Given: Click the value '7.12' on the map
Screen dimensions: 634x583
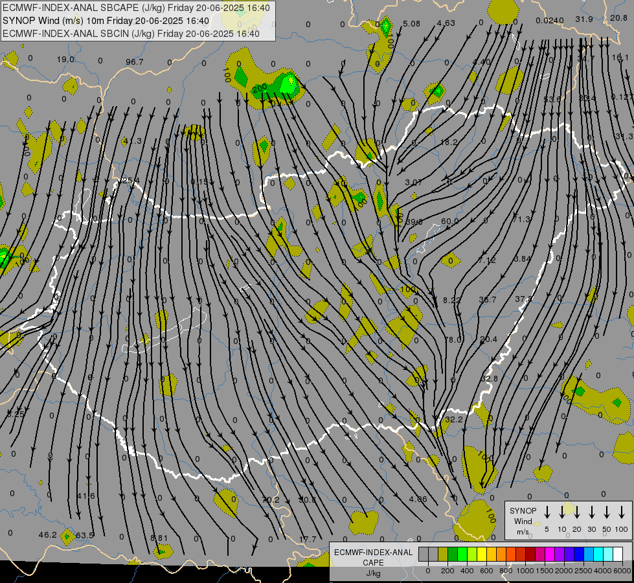Looking at the screenshot, I should [487, 260].
